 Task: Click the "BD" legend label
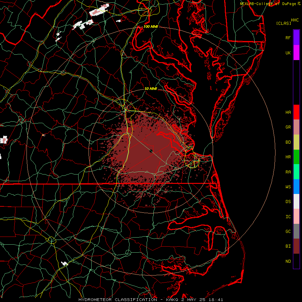point(288,142)
